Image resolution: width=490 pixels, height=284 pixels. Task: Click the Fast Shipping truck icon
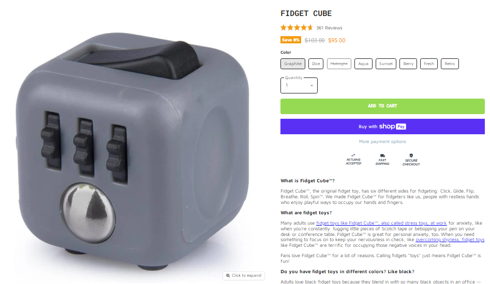pyautogui.click(x=382, y=155)
